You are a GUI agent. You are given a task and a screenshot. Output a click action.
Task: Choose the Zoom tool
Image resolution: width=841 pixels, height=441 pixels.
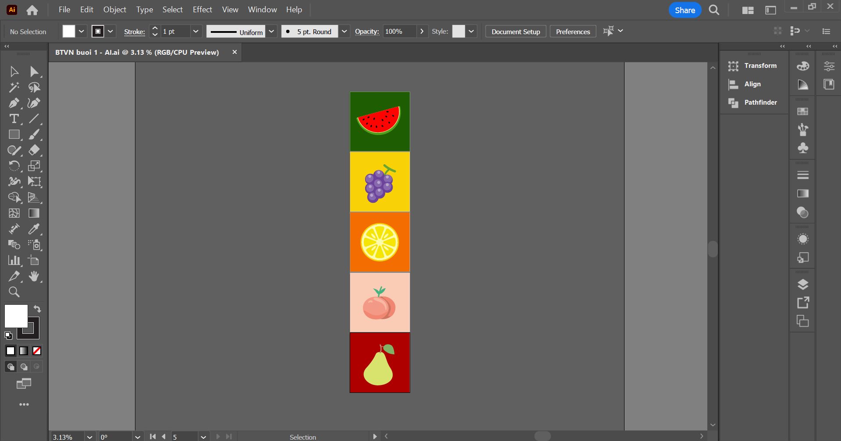pyautogui.click(x=14, y=292)
